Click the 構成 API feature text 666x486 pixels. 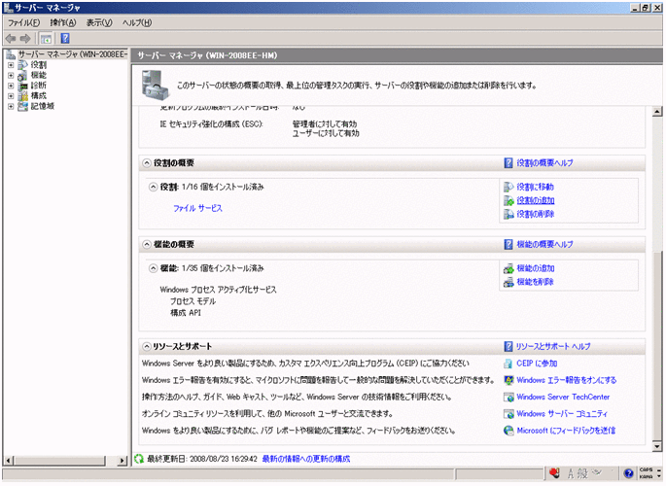click(x=186, y=313)
